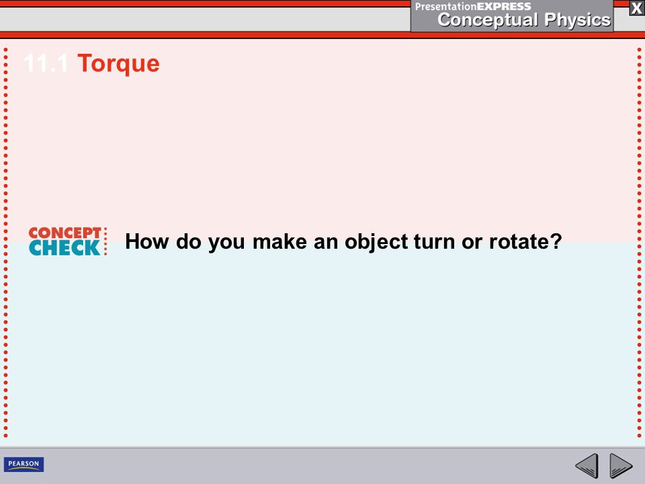Select the red word CONCEPT in the logo
The height and width of the screenshot is (484, 645).
[64, 233]
